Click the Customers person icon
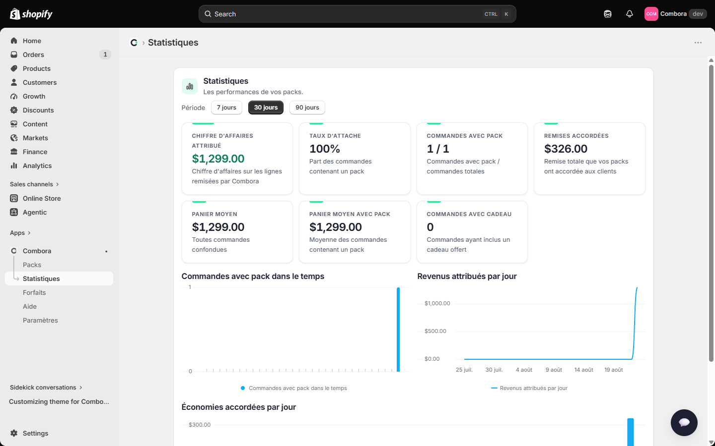The height and width of the screenshot is (446, 715). (x=14, y=82)
